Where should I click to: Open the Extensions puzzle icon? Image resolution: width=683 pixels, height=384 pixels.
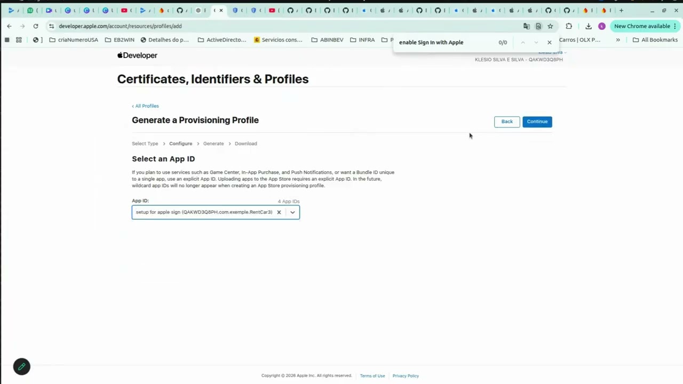[569, 26]
